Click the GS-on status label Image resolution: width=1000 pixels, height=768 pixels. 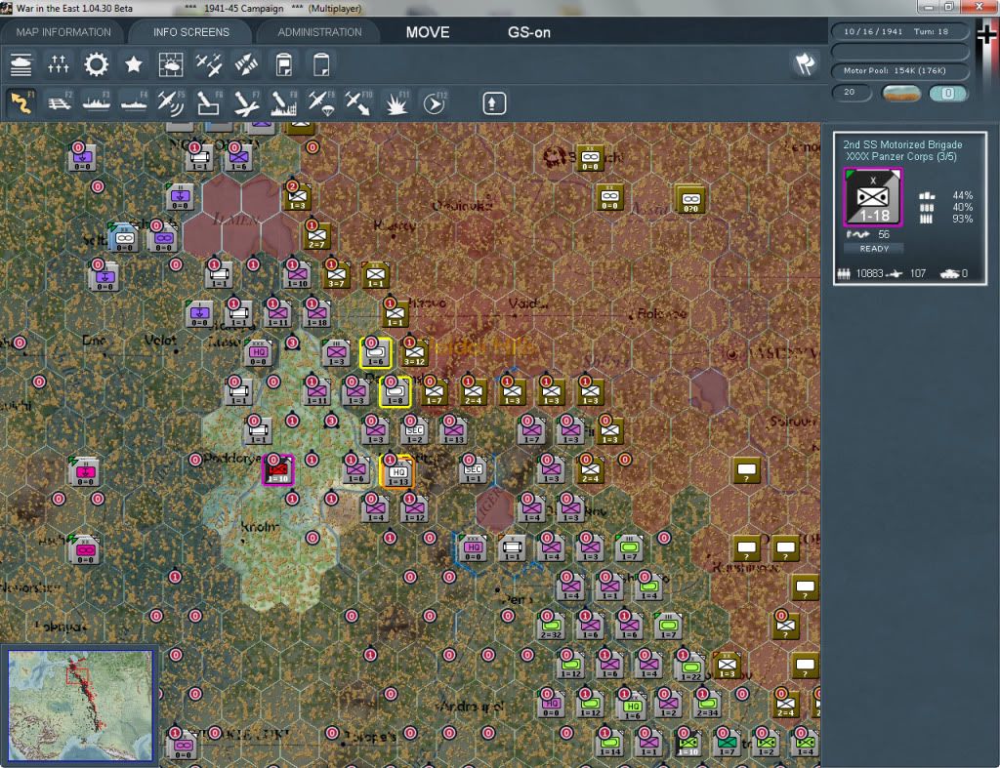(528, 32)
